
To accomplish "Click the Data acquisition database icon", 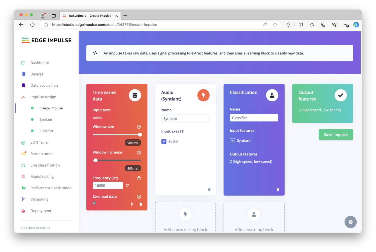I will pos(23,85).
